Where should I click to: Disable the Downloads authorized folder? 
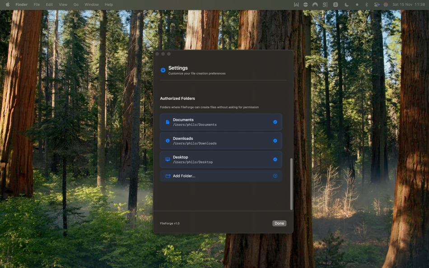tap(275, 140)
